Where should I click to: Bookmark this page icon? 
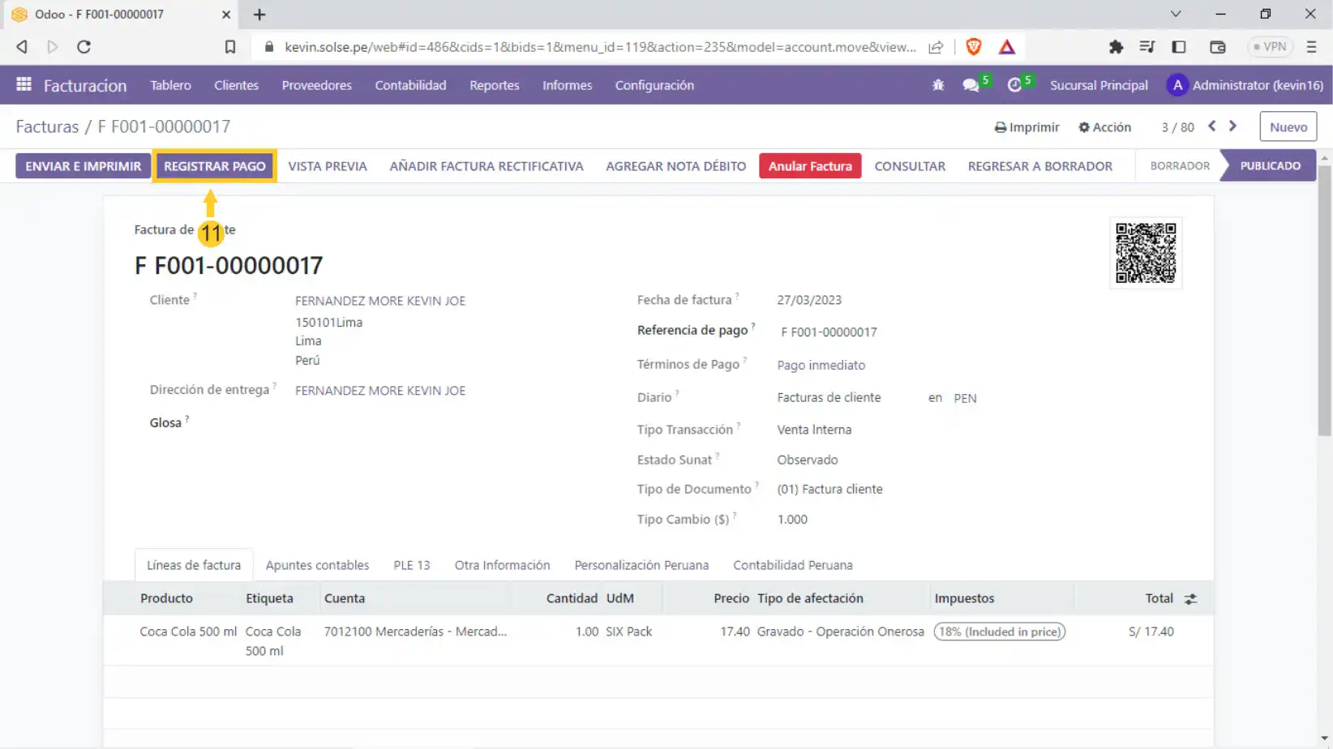(230, 47)
